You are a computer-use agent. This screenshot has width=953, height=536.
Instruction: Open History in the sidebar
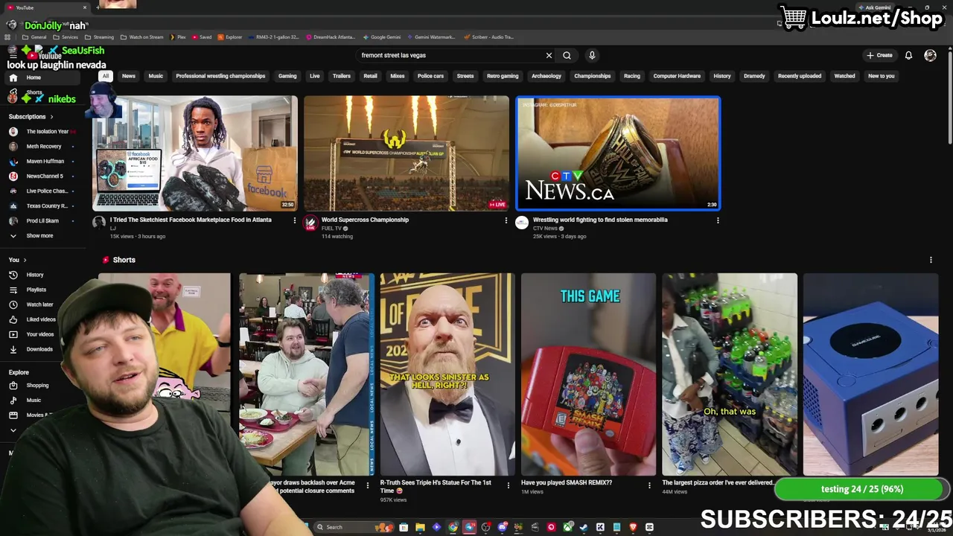[x=35, y=275]
